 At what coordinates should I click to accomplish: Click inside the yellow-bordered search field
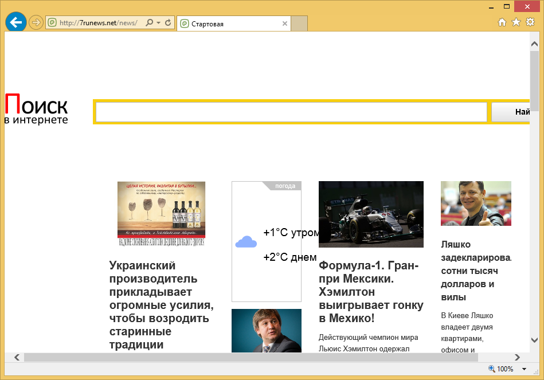coord(291,112)
